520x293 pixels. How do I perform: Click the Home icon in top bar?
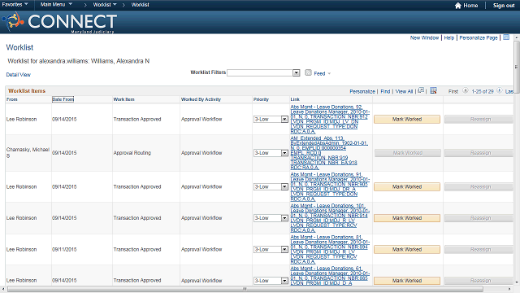pyautogui.click(x=458, y=6)
